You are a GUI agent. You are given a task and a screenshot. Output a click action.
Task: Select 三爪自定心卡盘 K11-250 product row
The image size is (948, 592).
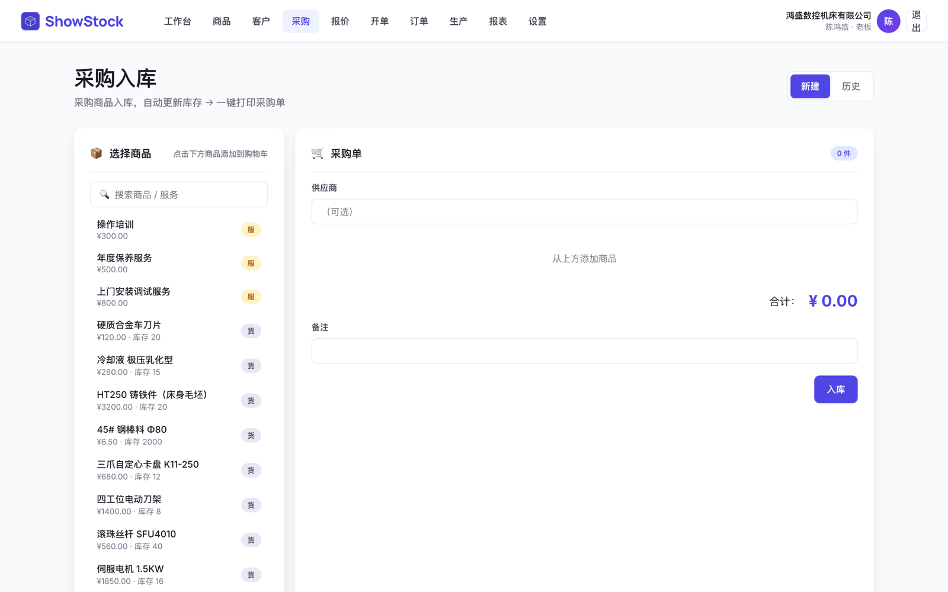(x=179, y=470)
